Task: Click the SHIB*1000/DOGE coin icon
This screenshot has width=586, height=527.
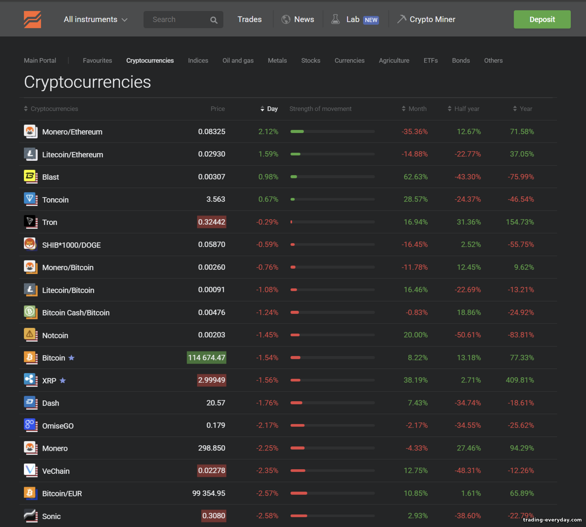Action: click(x=30, y=244)
